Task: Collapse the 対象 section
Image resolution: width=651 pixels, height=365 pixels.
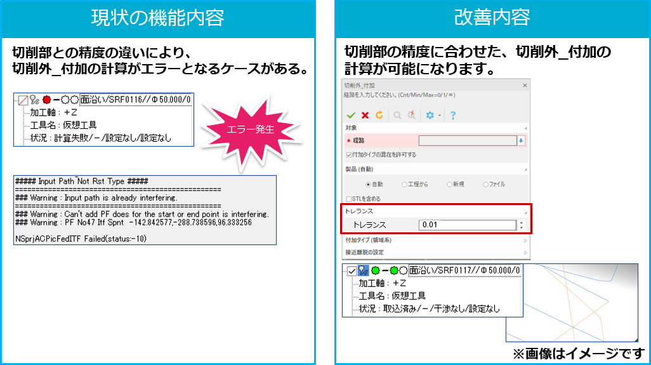Action: point(525,128)
